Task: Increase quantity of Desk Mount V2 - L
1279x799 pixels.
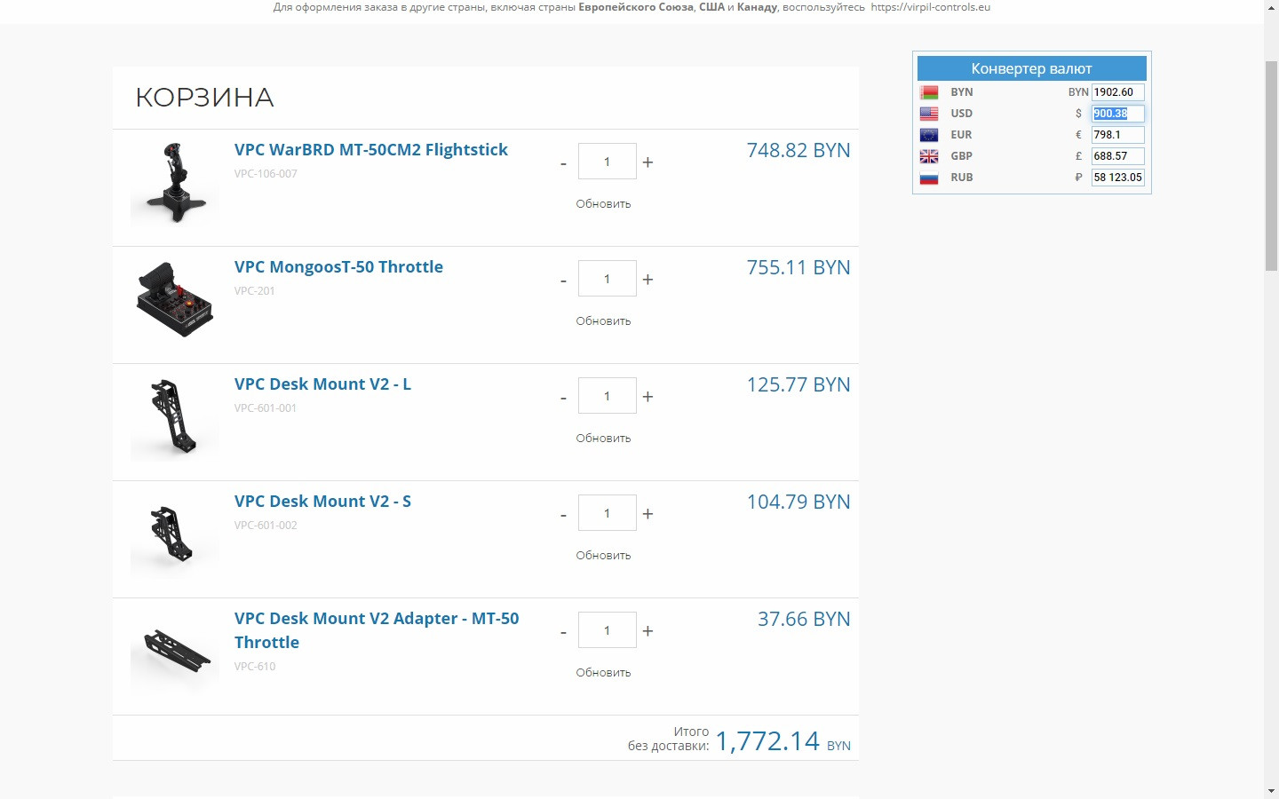Action: [x=647, y=397]
